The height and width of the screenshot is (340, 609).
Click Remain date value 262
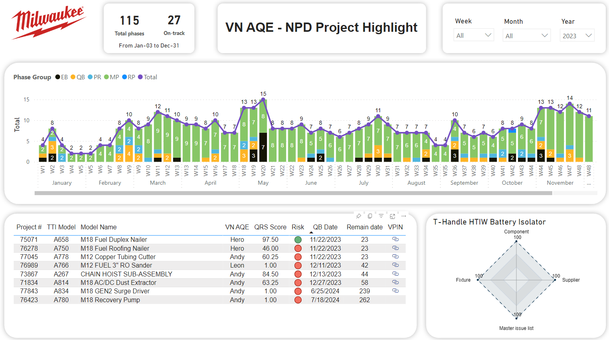coord(365,300)
